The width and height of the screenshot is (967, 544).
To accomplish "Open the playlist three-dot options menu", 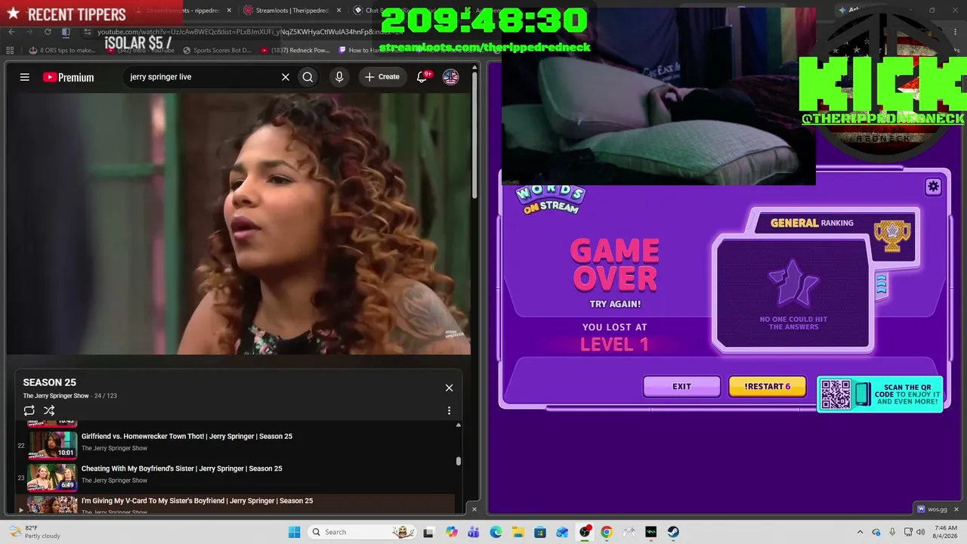I will (449, 410).
